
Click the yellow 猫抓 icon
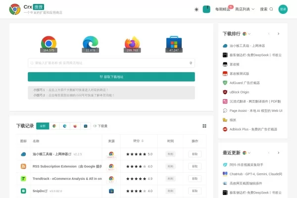(x=225, y=120)
